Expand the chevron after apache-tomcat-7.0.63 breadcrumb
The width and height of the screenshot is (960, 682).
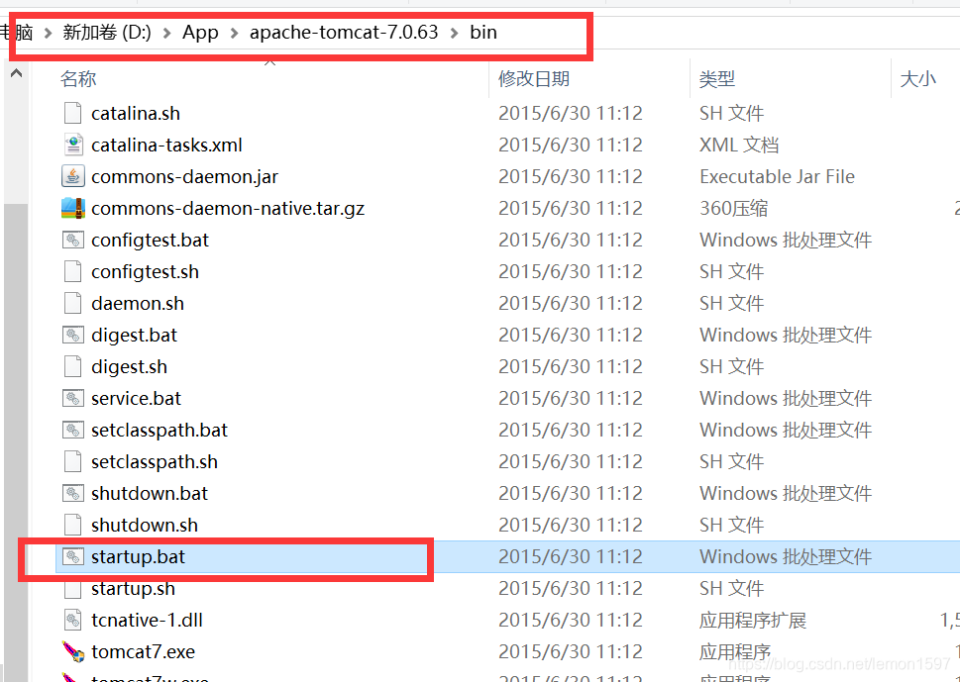(x=454, y=33)
